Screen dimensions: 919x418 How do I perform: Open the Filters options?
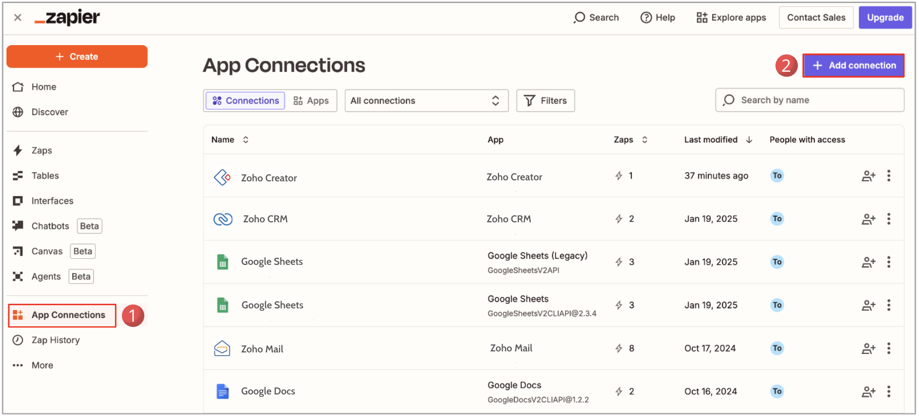click(545, 101)
